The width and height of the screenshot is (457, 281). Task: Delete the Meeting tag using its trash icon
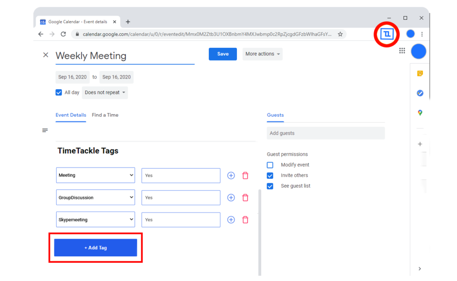tap(245, 175)
